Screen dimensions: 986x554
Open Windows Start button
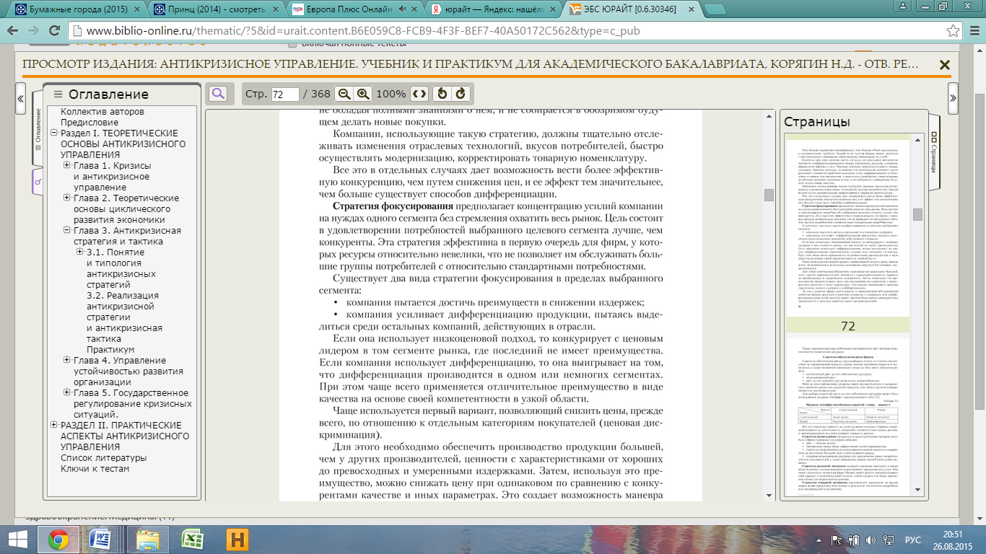(x=17, y=539)
